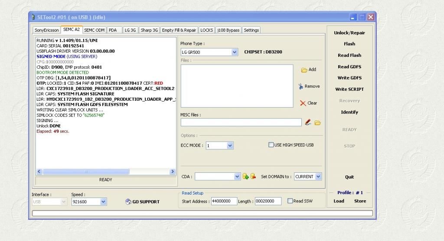444x241 pixels.
Task: Click the GO SUPPORT icon
Action: click(128, 201)
